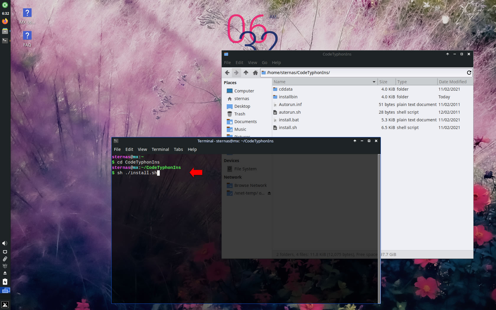Open file manager launcher in panel
The image size is (496, 310).
(5, 31)
